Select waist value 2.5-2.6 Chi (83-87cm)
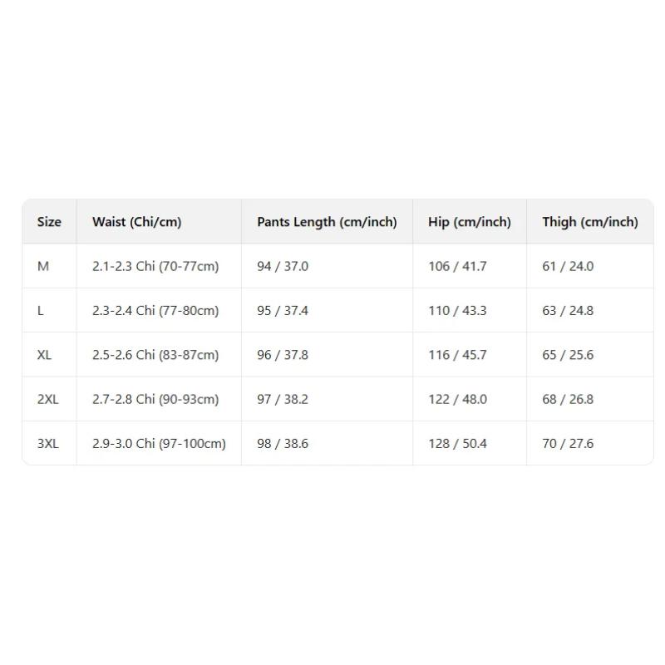 click(x=155, y=355)
